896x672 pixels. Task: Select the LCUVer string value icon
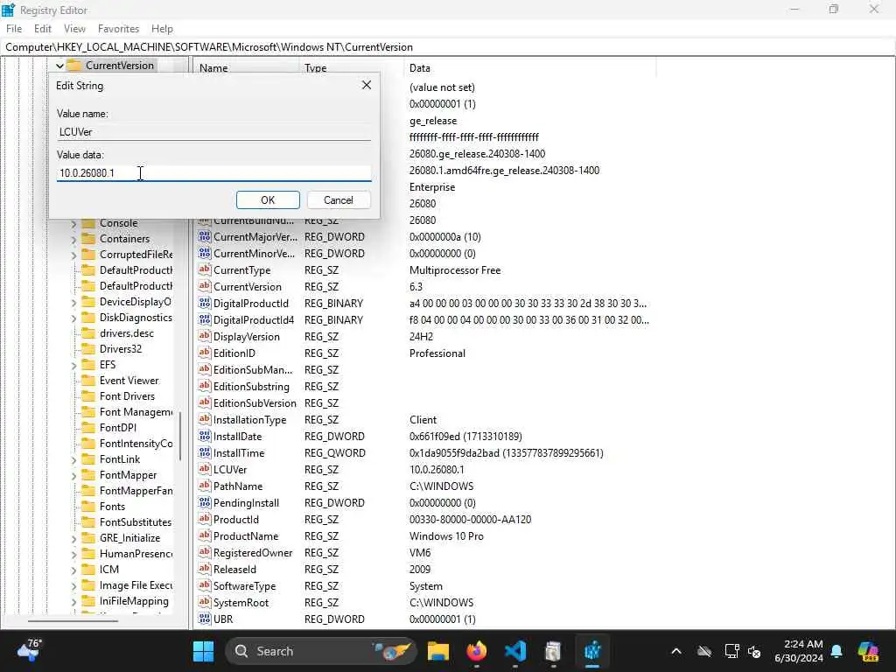point(205,469)
